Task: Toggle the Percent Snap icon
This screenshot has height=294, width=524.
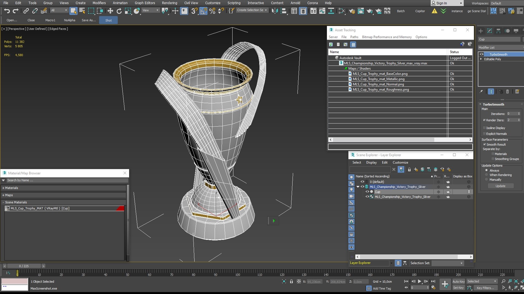Action: 212,11
